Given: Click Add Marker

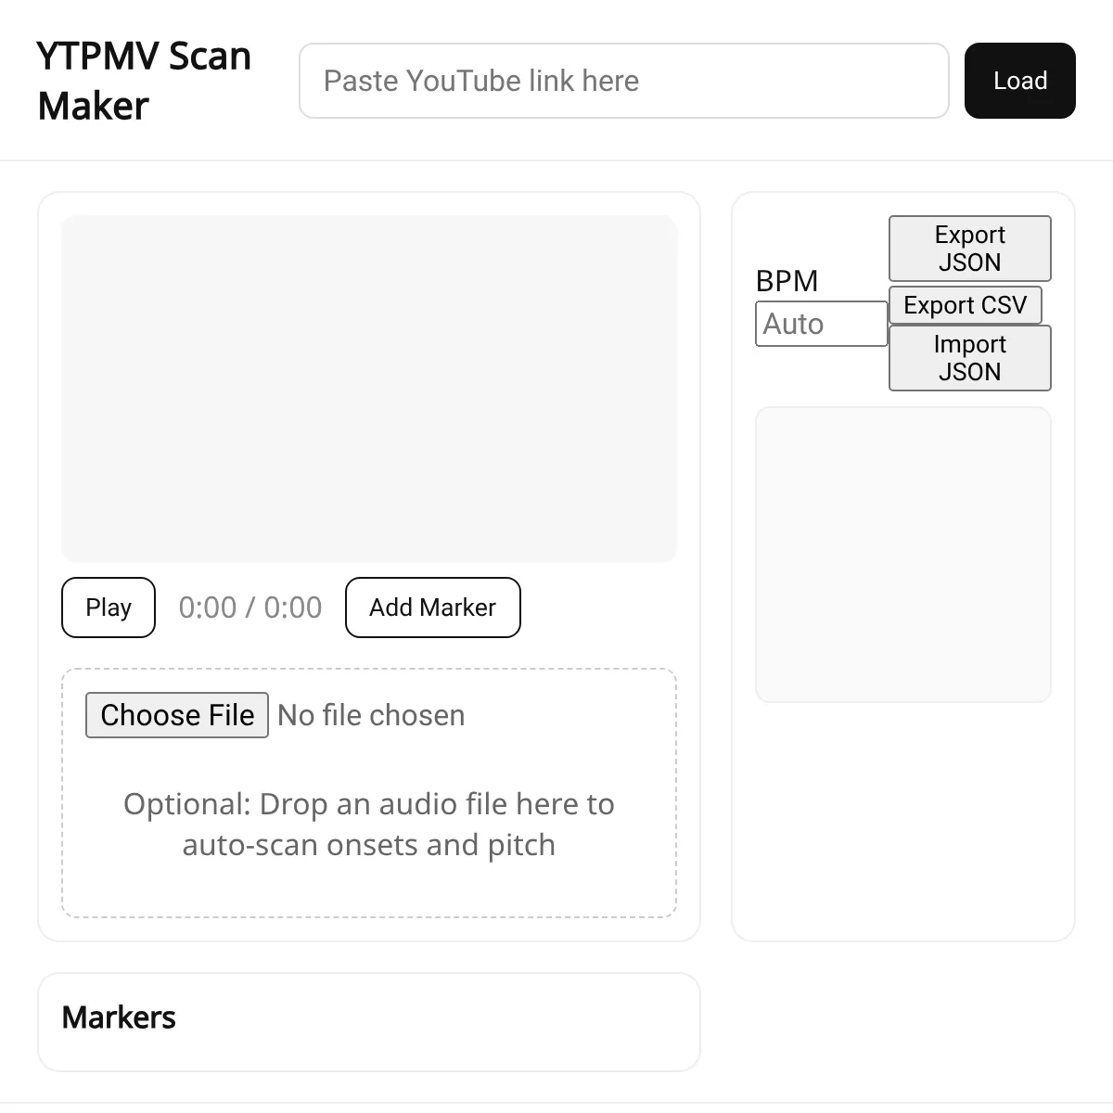Looking at the screenshot, I should pyautogui.click(x=432, y=608).
